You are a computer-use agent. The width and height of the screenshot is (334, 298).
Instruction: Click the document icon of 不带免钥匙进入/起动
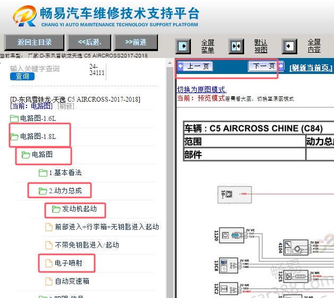(x=49, y=245)
